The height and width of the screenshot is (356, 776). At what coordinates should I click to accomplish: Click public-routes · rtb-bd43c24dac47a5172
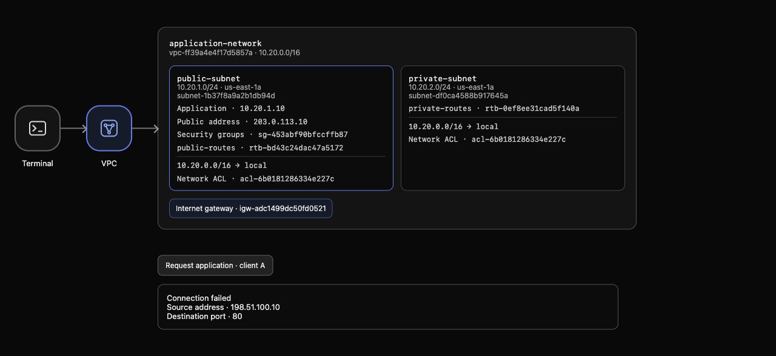260,148
